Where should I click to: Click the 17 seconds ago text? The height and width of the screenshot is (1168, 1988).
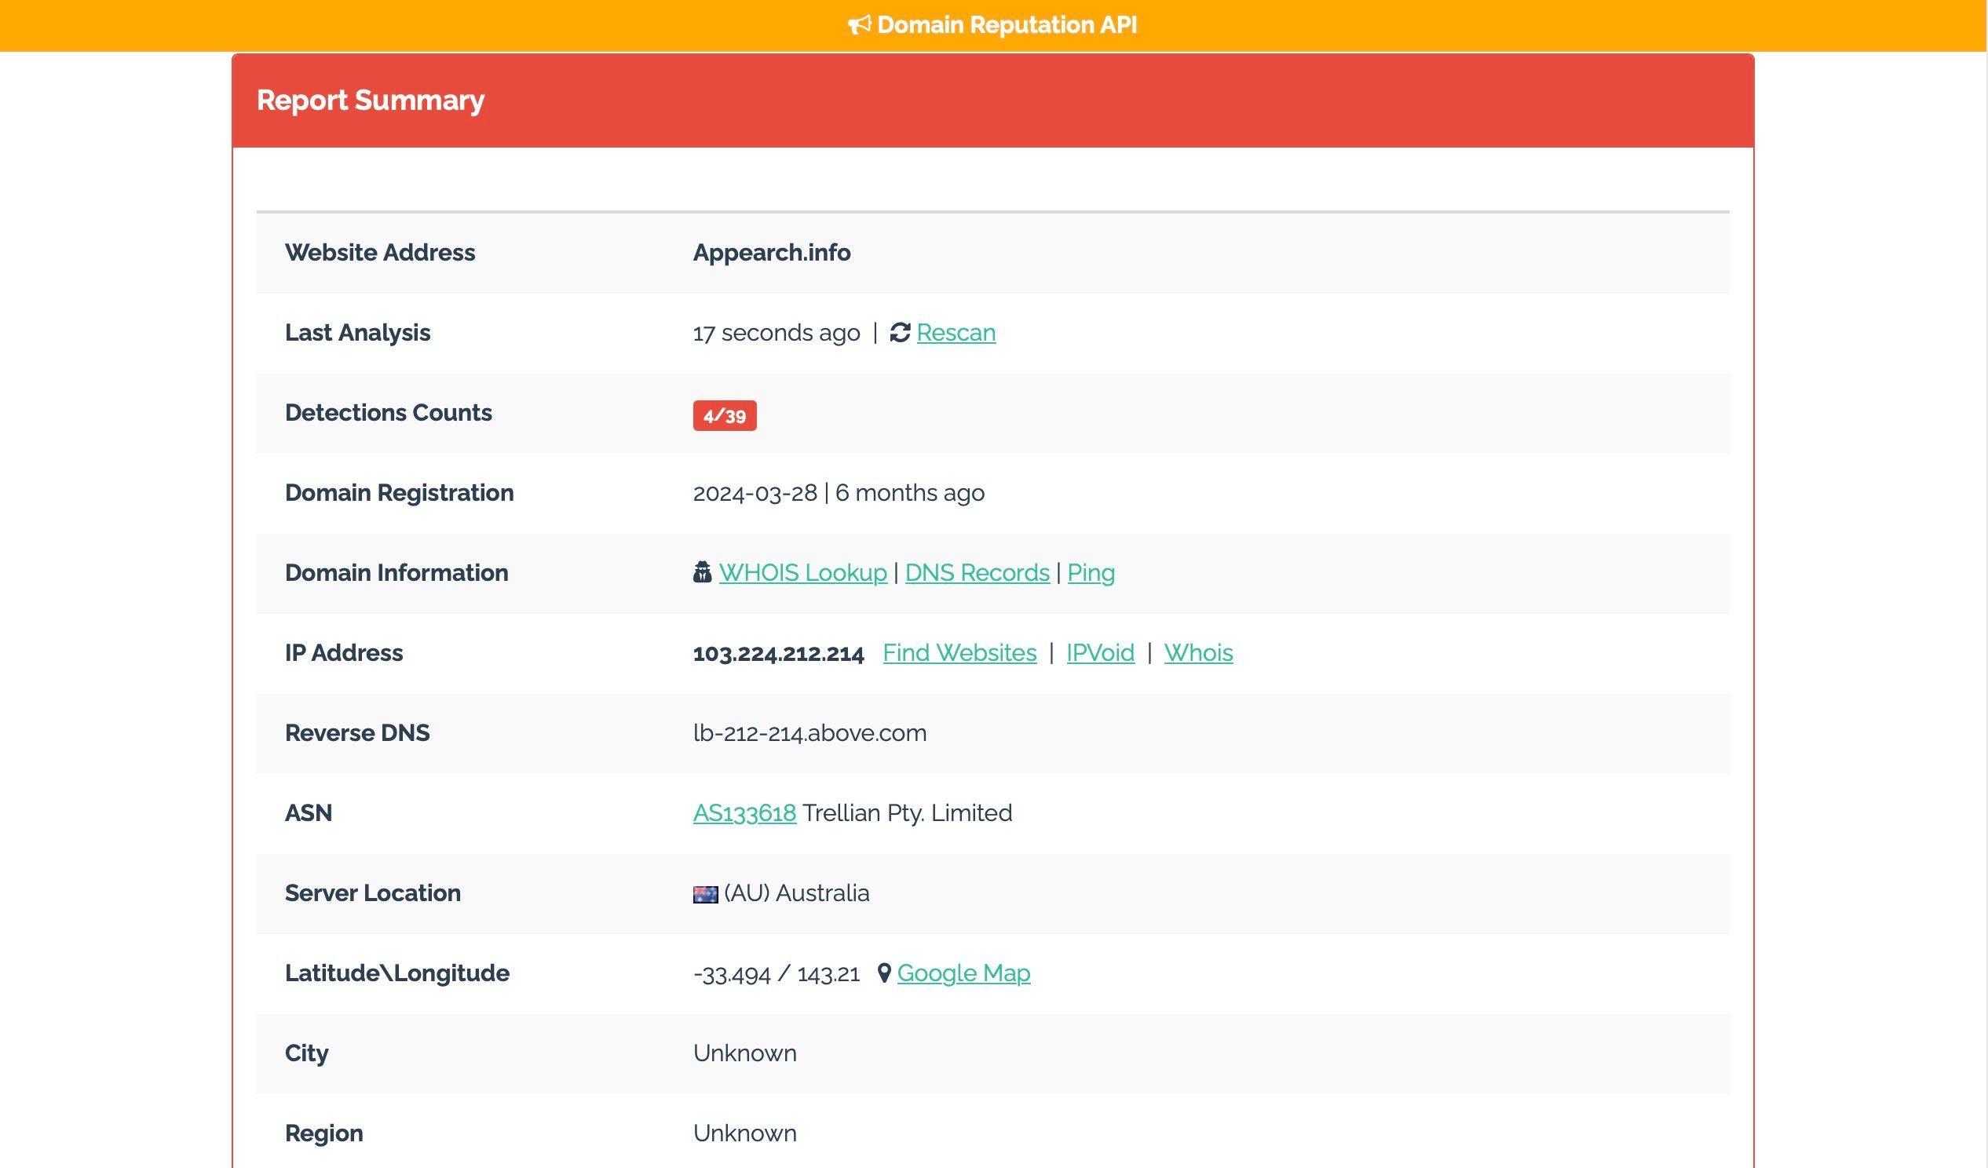click(777, 334)
